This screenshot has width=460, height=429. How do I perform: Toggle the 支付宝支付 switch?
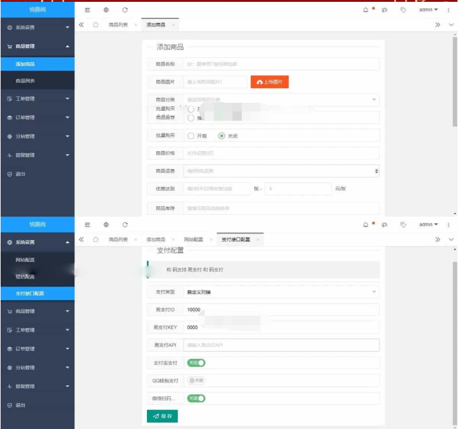point(197,363)
